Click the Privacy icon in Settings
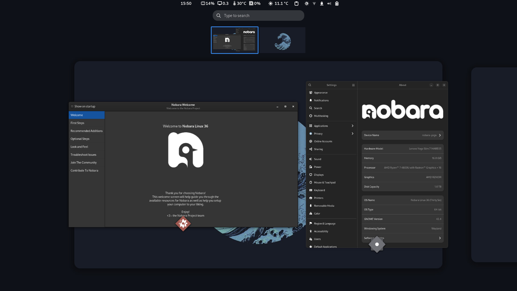The image size is (517, 291). point(310,134)
